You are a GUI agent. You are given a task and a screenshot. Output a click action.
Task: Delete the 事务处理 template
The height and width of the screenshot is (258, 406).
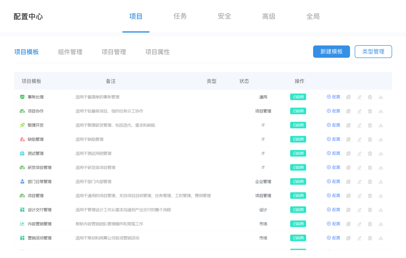point(370,97)
